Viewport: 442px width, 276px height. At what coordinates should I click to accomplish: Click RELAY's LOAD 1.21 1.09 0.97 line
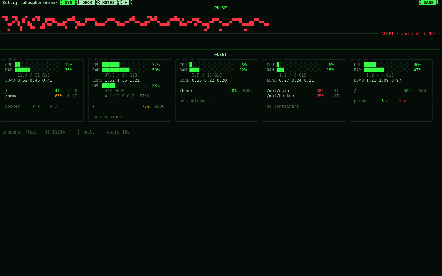(x=377, y=80)
